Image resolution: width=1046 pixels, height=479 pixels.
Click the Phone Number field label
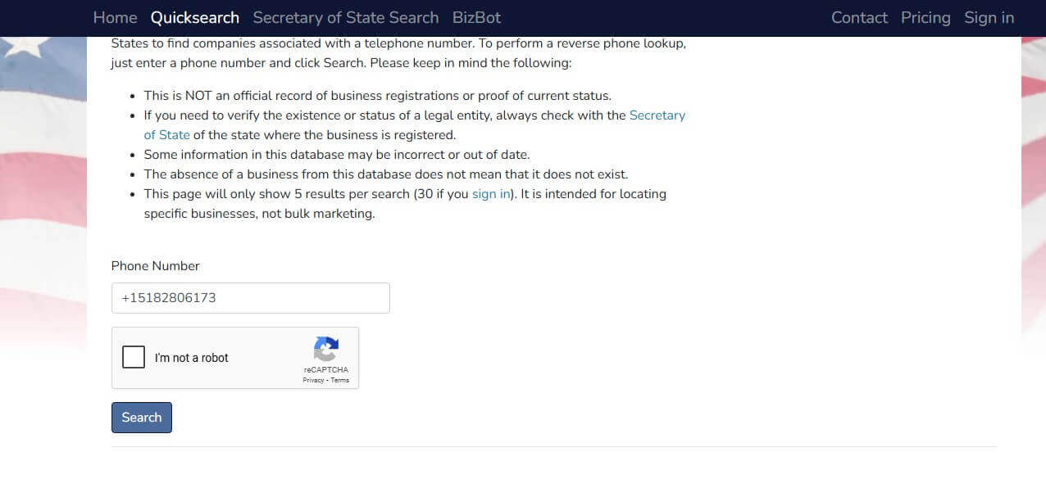point(156,266)
